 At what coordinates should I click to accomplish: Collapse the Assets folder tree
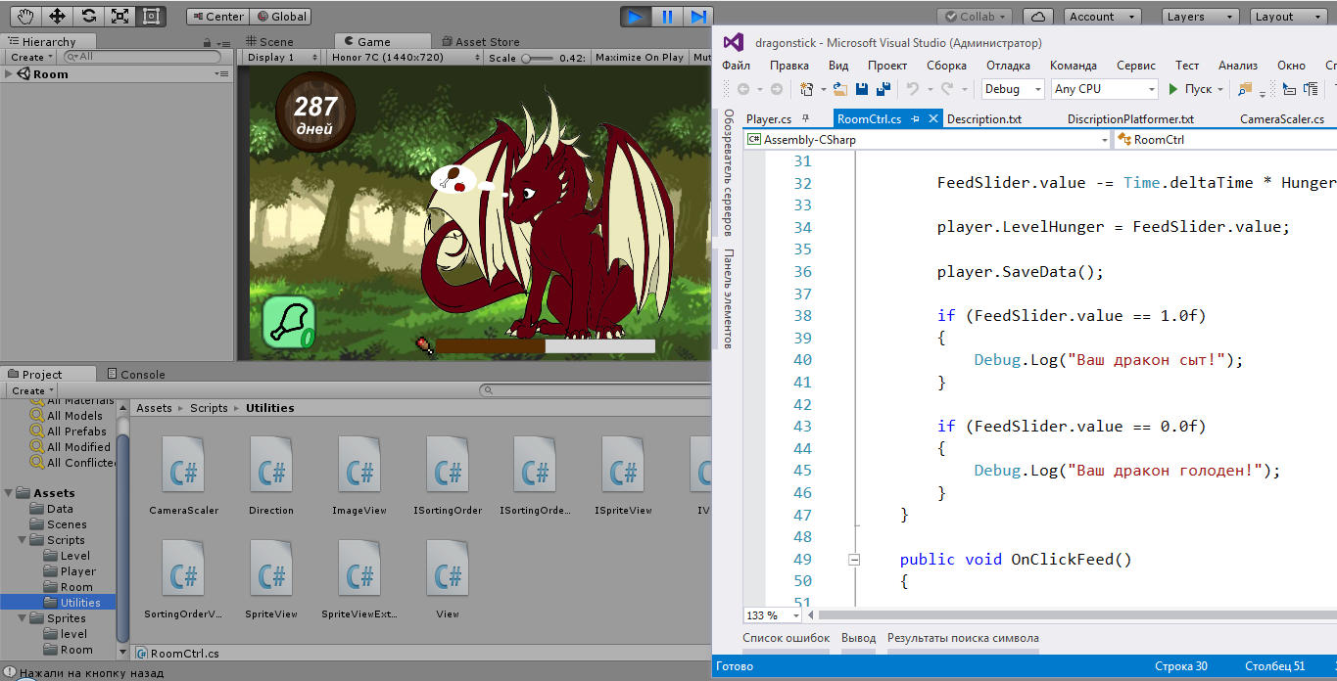pos(9,493)
